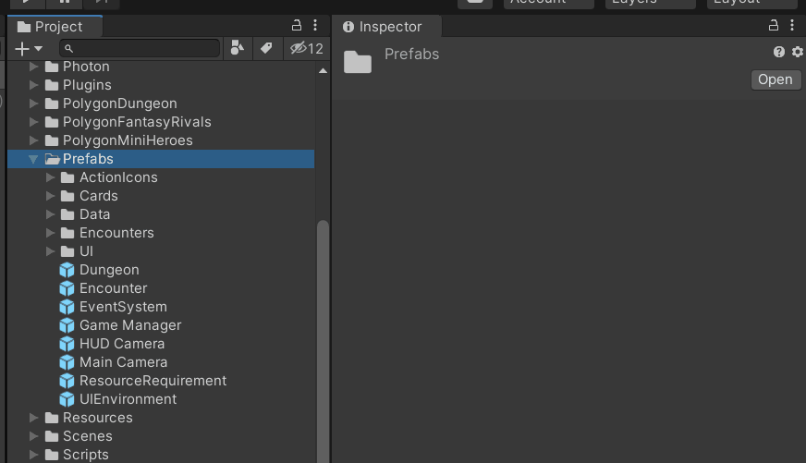Screen dimensions: 806x463
Task: Select the Prefabs folder row
Action: [x=161, y=159]
